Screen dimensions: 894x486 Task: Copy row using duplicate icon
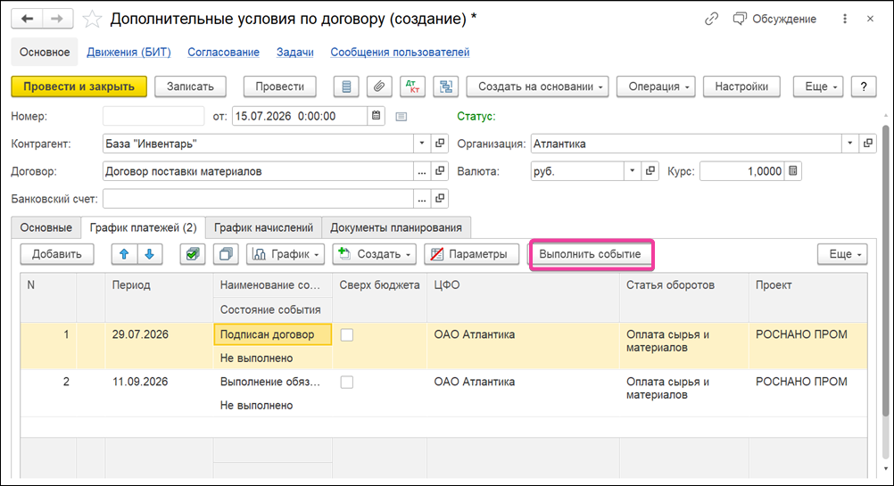point(226,254)
